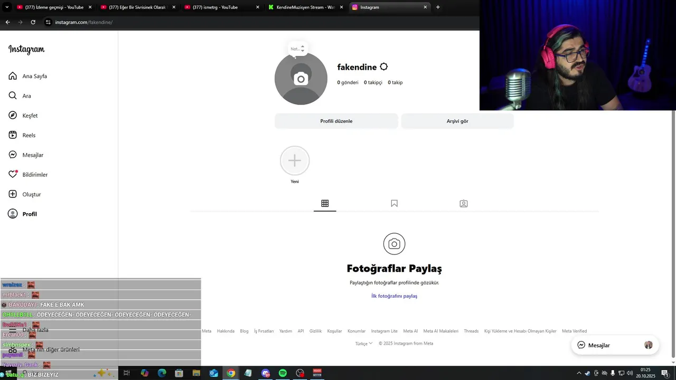Click Meta AI footer link
Screen dimensions: 676x380
410,331
